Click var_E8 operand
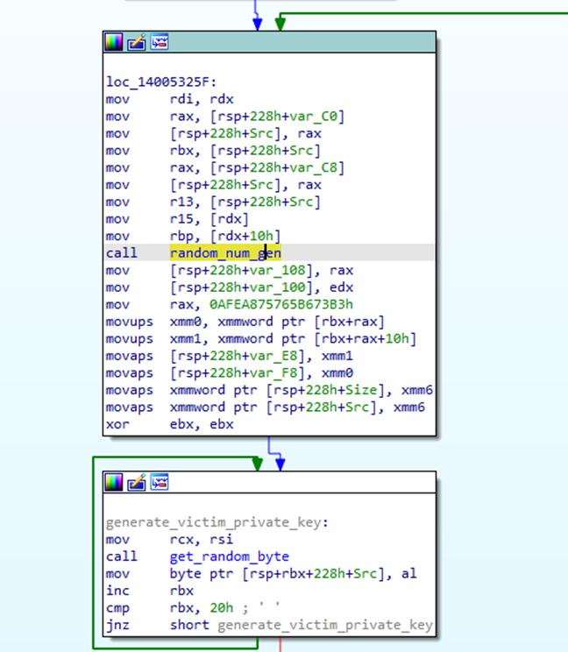Image resolution: width=568 pixels, height=652 pixels. tap(273, 356)
